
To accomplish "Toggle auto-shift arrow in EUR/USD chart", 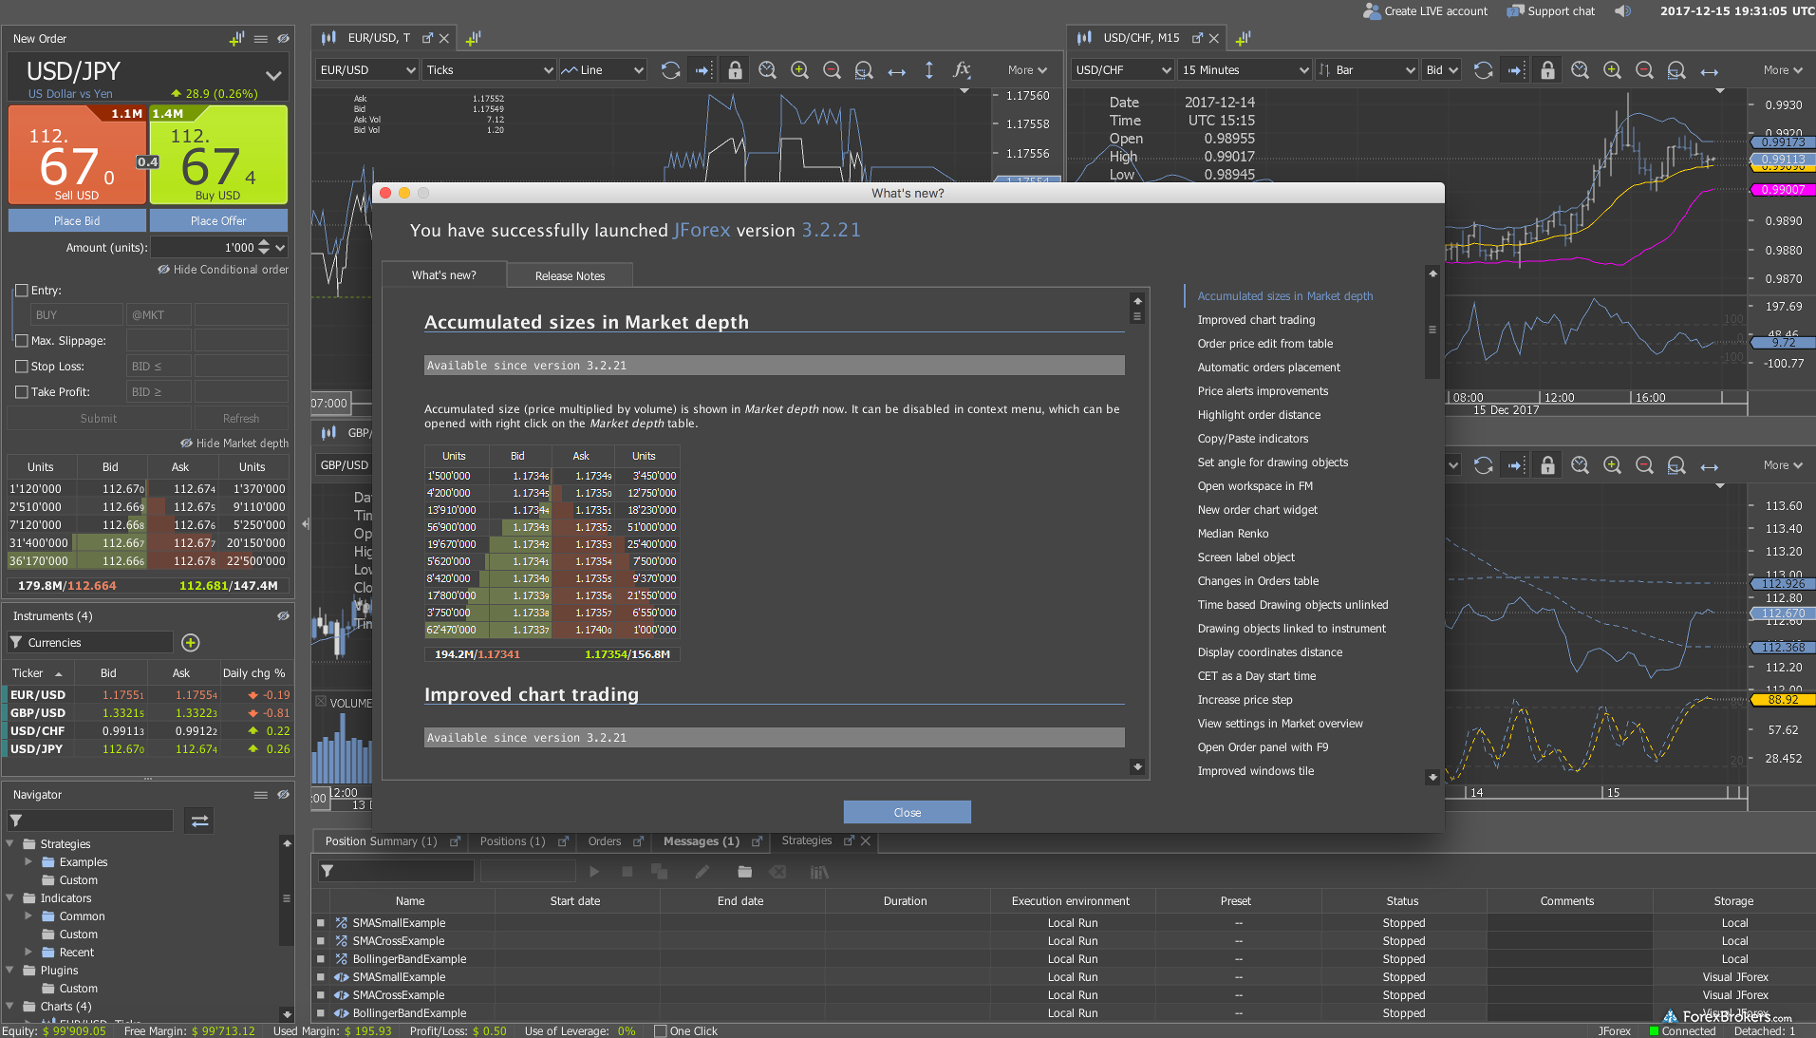I will coord(702,70).
